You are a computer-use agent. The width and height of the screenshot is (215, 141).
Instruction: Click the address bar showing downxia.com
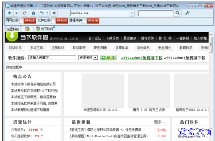pyautogui.click(x=100, y=13)
